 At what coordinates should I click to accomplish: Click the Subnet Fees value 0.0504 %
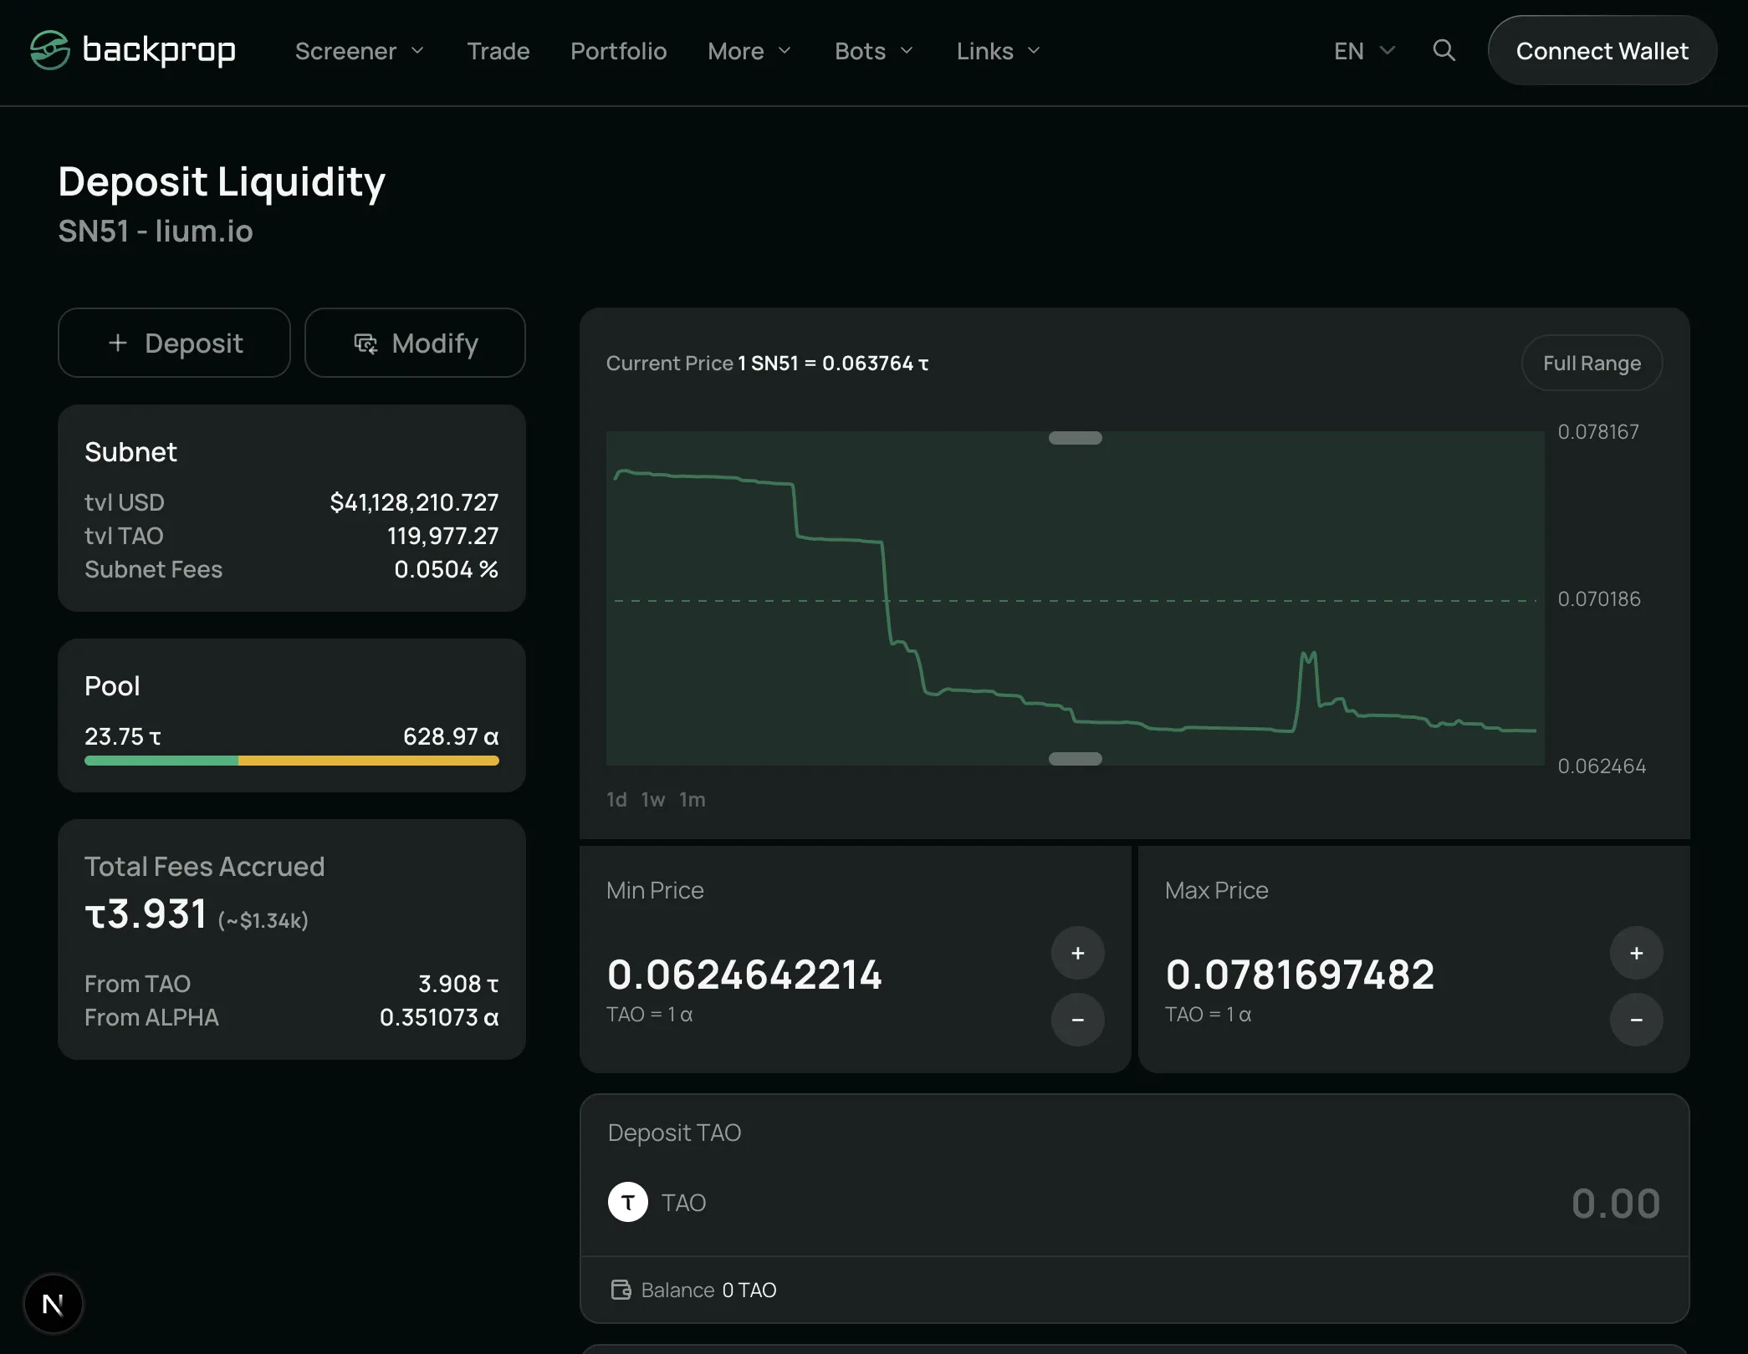(446, 569)
